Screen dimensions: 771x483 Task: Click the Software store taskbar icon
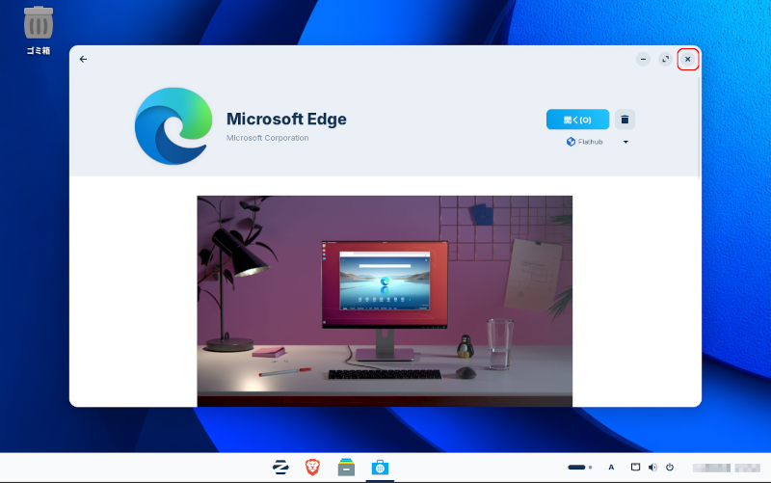(x=380, y=468)
